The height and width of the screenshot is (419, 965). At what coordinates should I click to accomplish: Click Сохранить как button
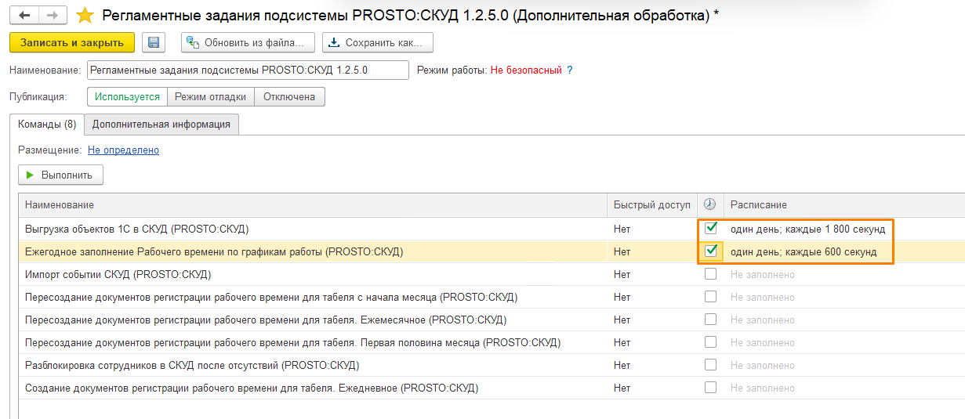(x=378, y=42)
